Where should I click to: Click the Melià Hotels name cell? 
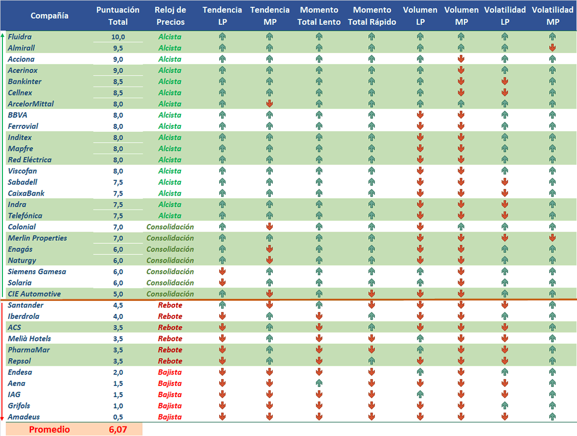pos(29,338)
